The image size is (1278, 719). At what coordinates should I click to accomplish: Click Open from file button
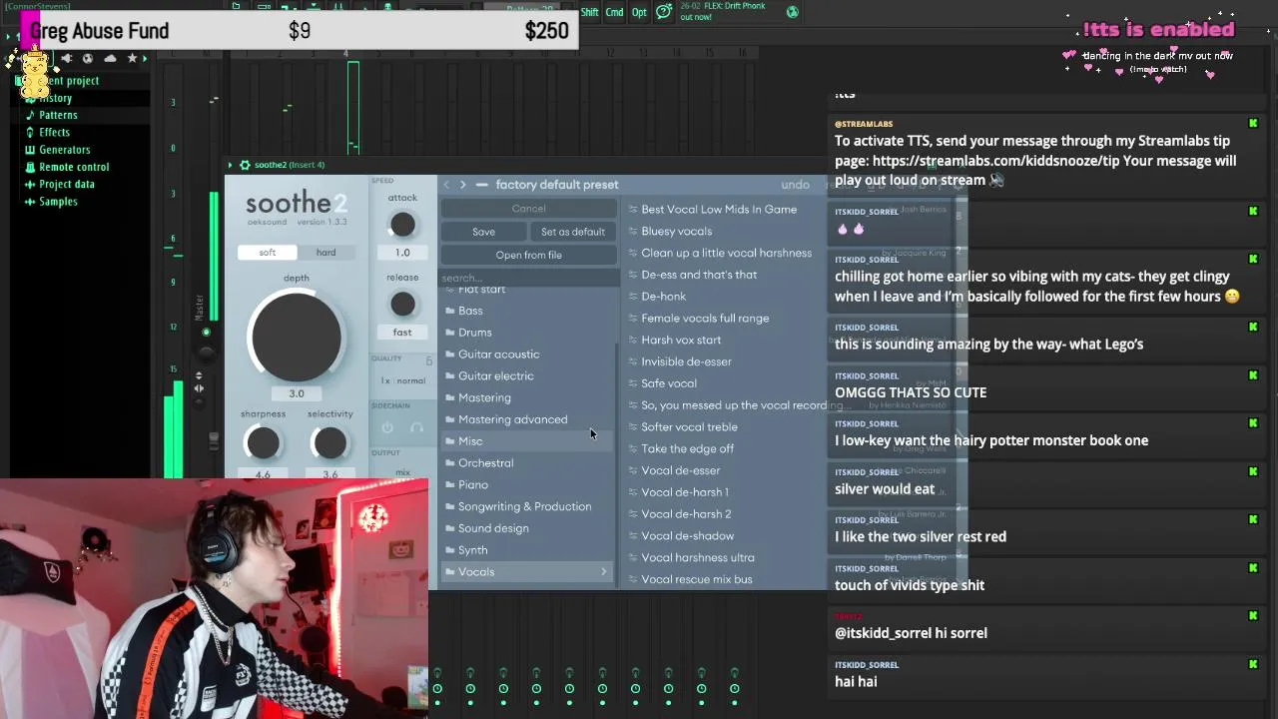[x=528, y=255]
